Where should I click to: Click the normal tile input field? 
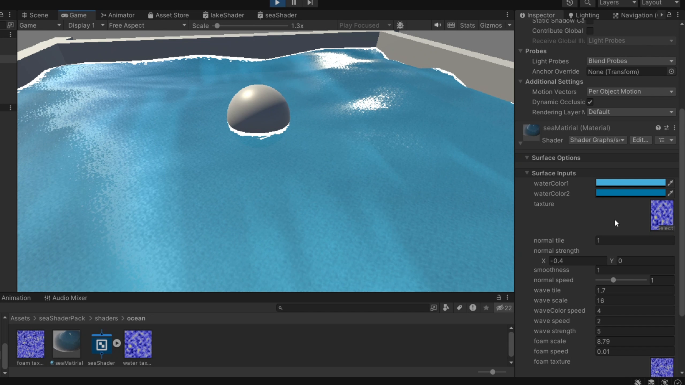tap(635, 240)
